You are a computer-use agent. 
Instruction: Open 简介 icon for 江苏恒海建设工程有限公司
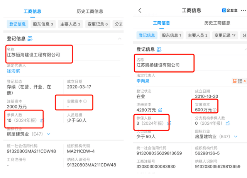(30, 39)
